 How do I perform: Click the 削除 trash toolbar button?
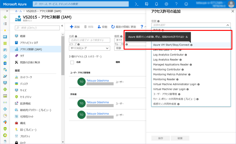(89, 27)
